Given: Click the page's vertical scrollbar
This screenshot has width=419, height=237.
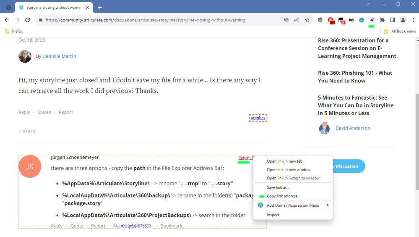Looking at the screenshot, I should point(417,142).
